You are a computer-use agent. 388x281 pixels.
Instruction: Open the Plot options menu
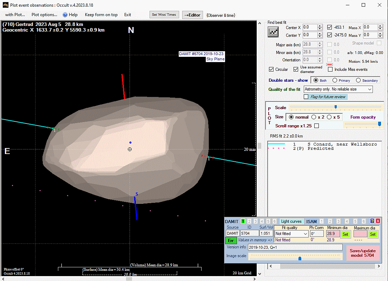point(44,15)
